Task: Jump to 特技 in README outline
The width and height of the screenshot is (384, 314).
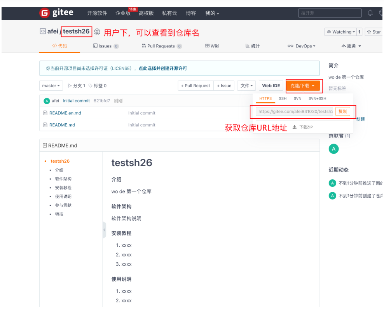Action: point(59,214)
